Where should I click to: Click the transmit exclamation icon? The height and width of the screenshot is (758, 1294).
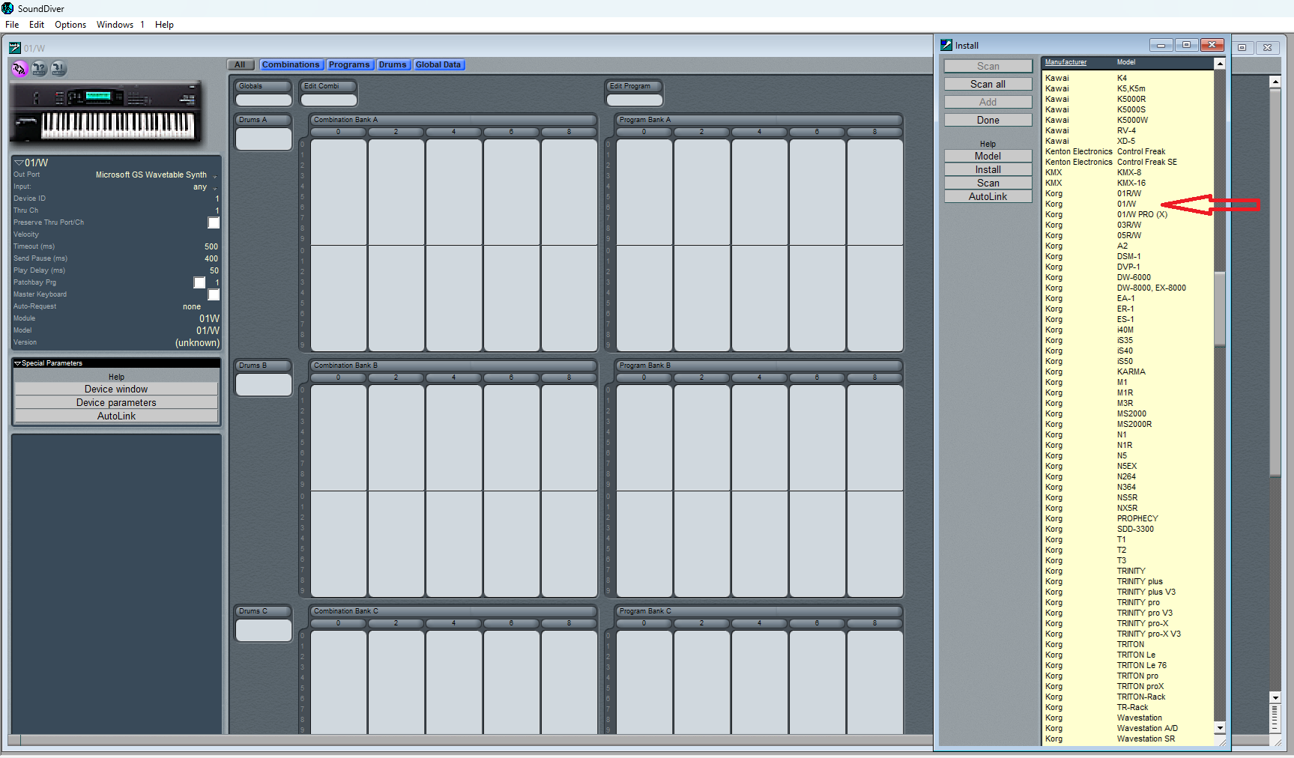pyautogui.click(x=58, y=69)
